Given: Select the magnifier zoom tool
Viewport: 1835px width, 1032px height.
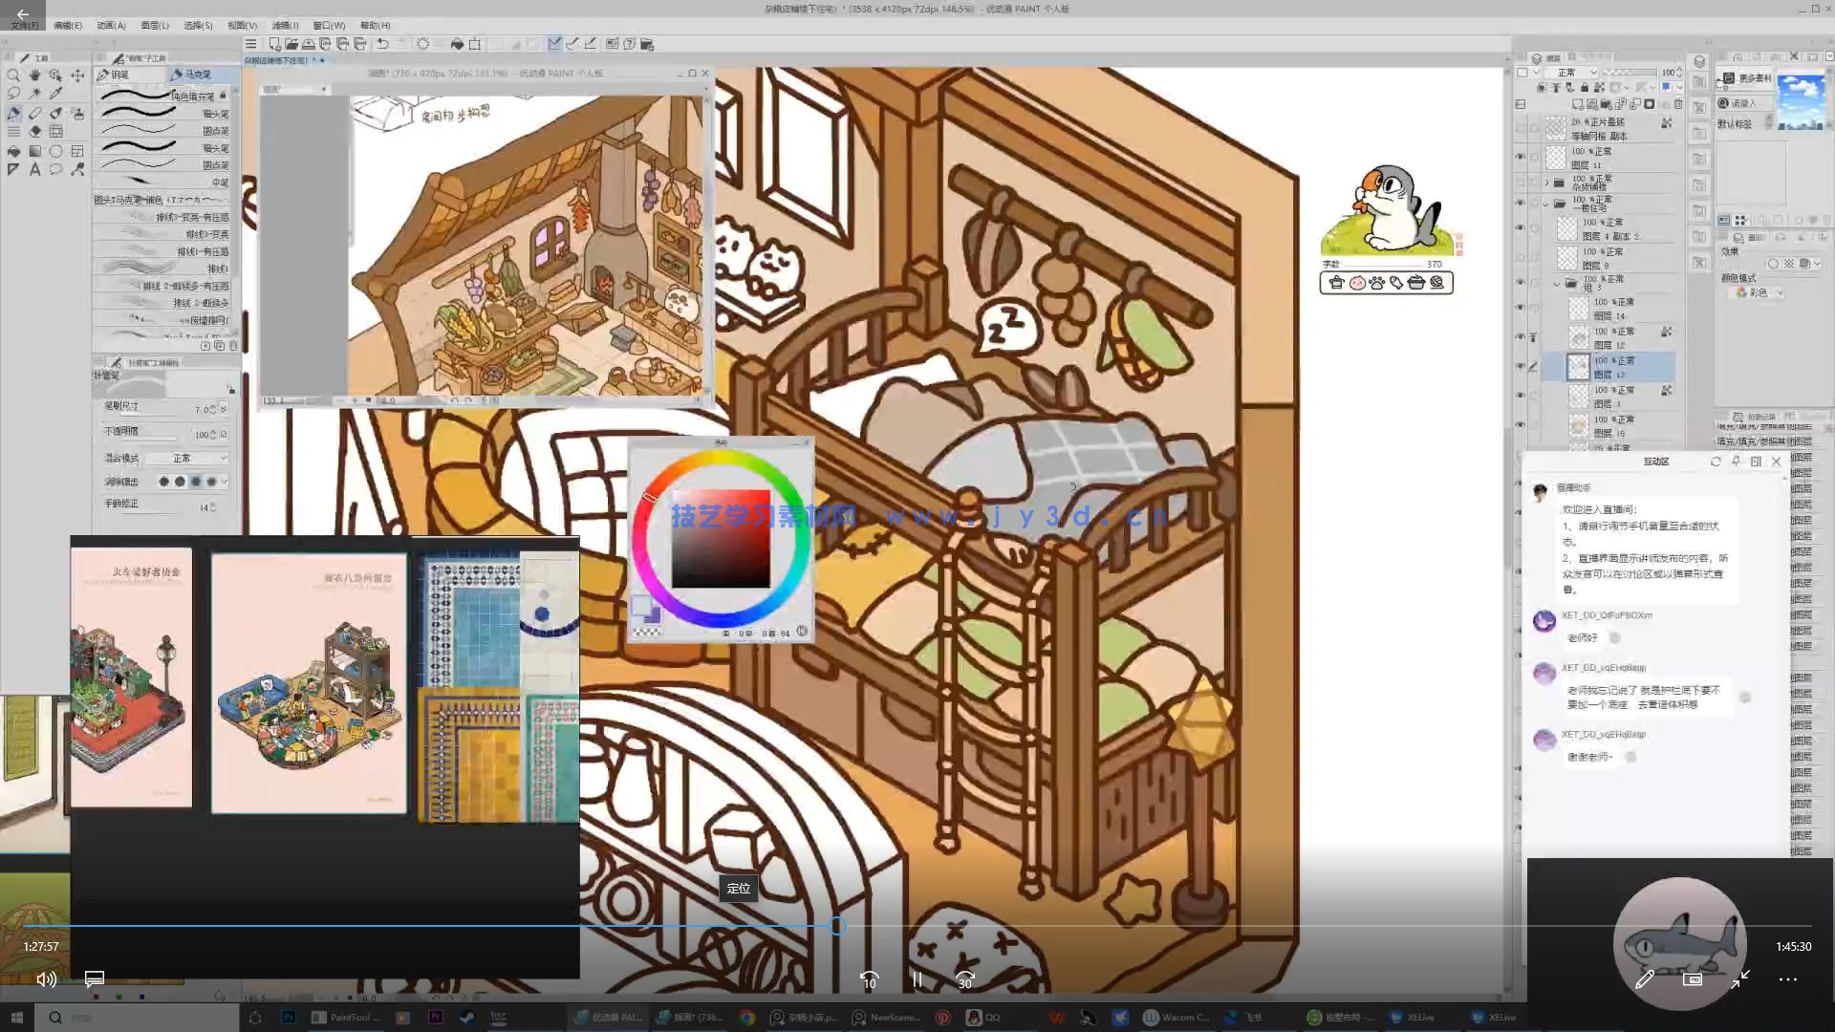Looking at the screenshot, I should (13, 75).
